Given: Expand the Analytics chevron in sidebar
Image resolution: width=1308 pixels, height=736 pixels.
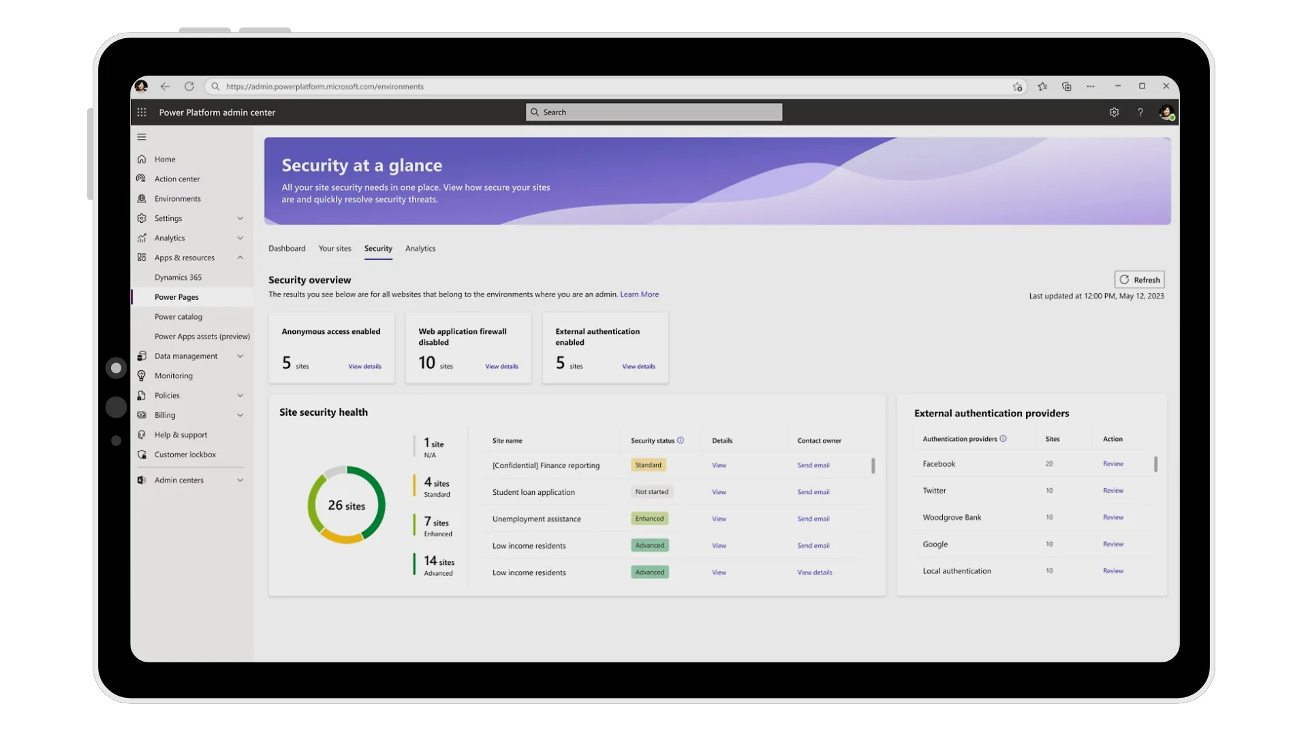Looking at the screenshot, I should point(240,238).
